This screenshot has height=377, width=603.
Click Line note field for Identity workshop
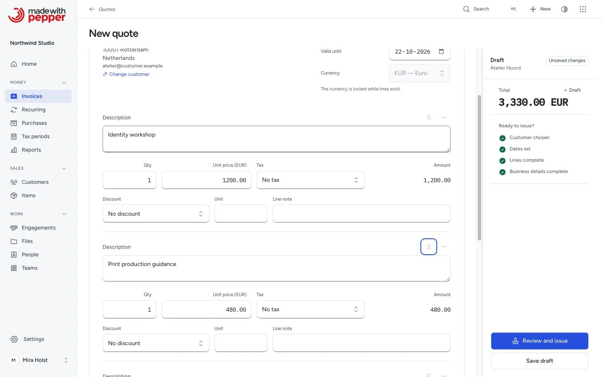(x=361, y=214)
